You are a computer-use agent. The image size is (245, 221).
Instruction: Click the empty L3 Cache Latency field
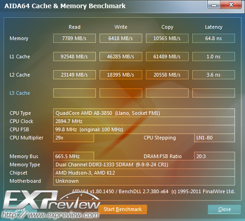click(214, 93)
